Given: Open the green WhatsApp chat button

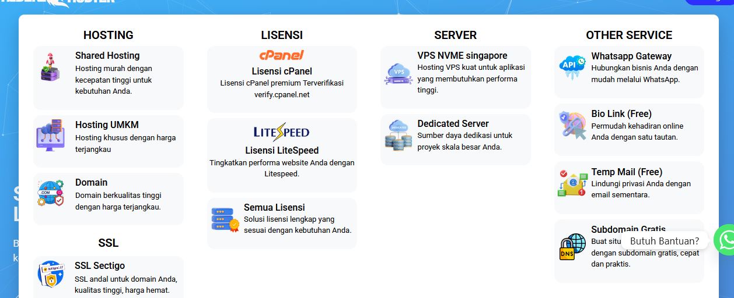Looking at the screenshot, I should point(724,240).
